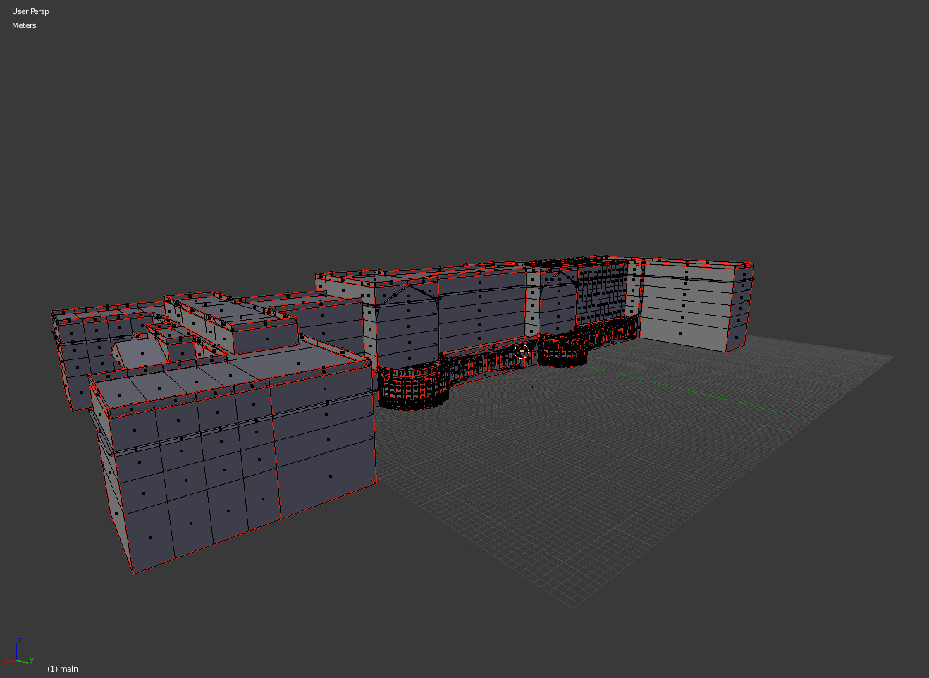Click the "(1) main" object name label

[x=63, y=669]
